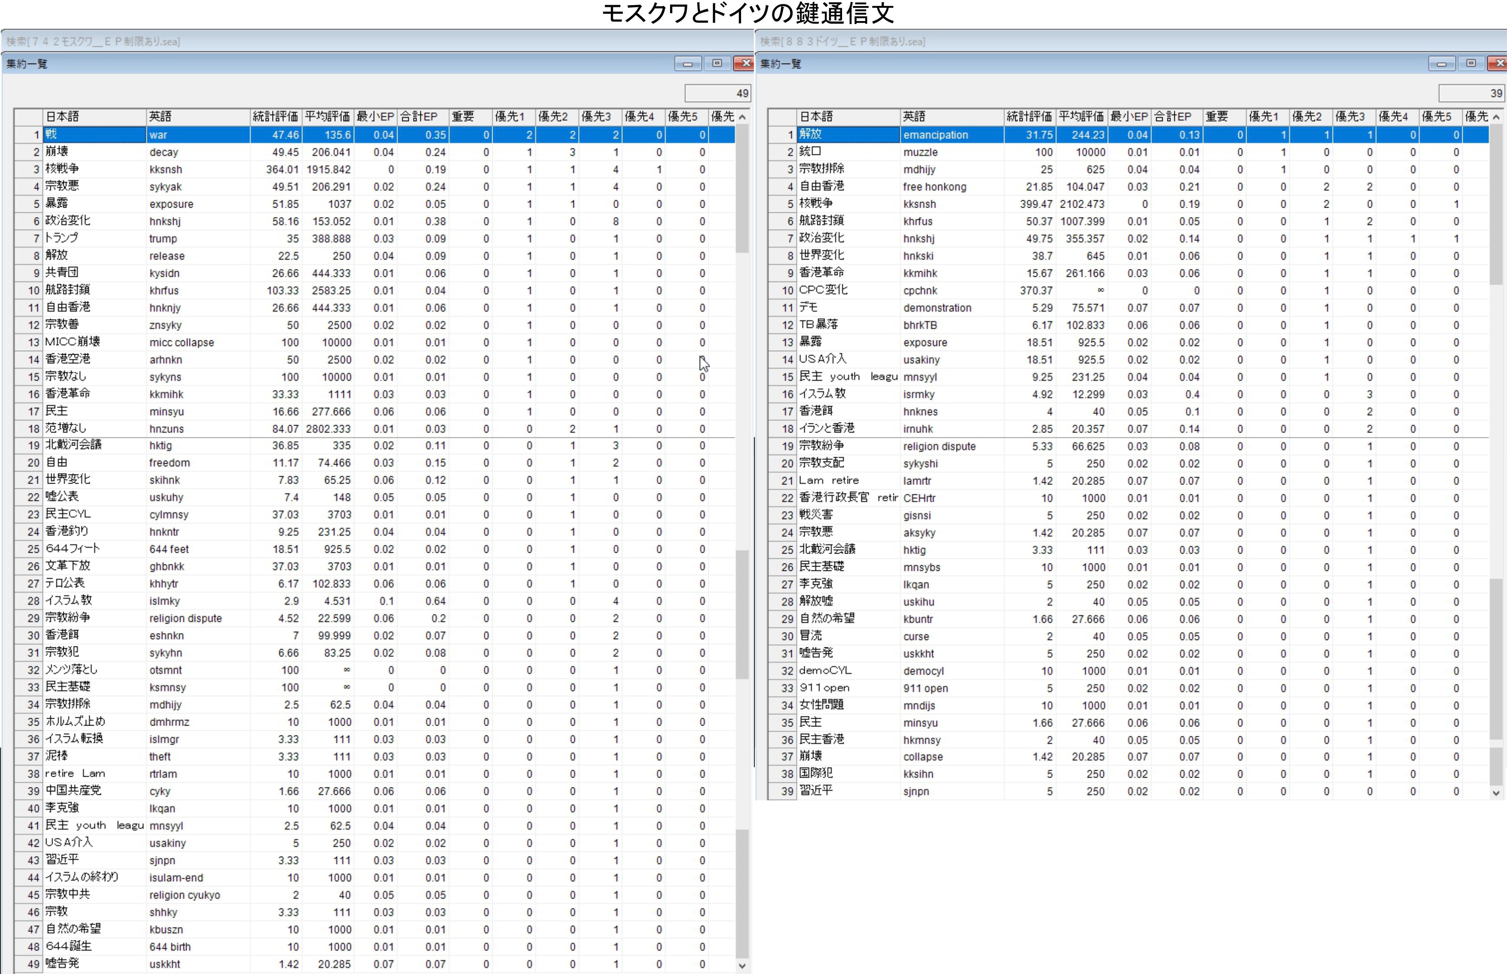Minimize the Germany 集約一覧 window

click(x=1441, y=63)
